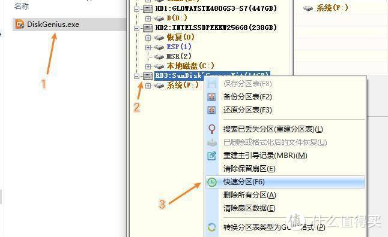Click the restore partition table icon (F3)
Screen dimensions: 388x237
[x=211, y=110]
